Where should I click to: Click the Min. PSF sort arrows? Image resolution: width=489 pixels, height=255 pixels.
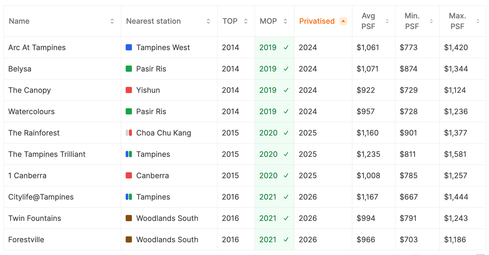coord(431,21)
